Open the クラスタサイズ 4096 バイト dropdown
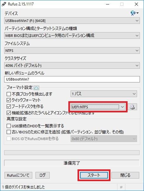This screenshot has height=191, width=144. [x=72, y=66]
